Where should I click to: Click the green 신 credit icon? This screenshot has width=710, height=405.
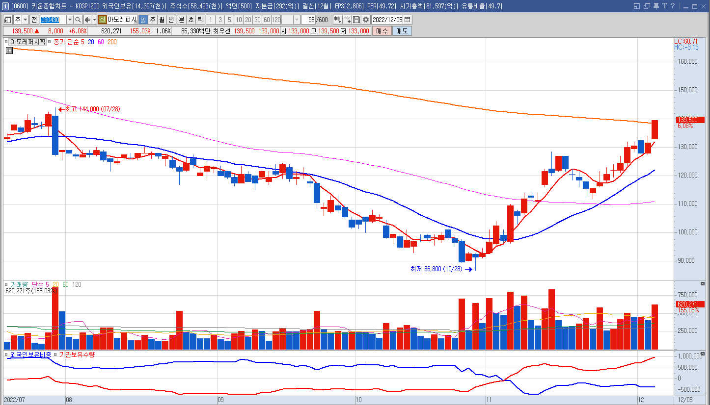(x=102, y=20)
